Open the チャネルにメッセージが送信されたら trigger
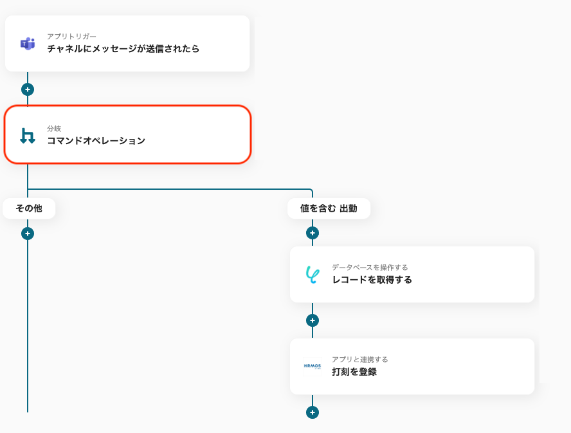This screenshot has width=571, height=433. [127, 43]
